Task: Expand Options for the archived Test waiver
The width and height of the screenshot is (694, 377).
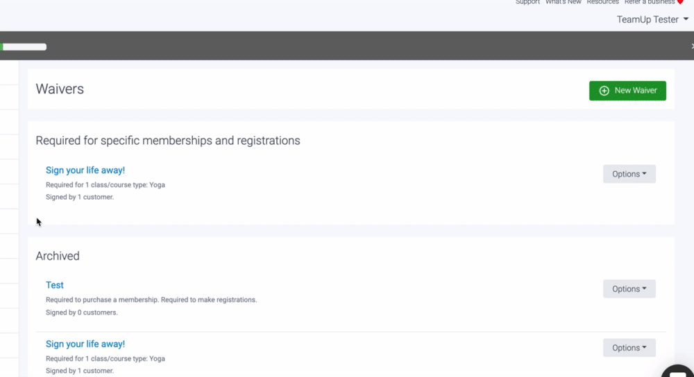Action: pos(629,289)
